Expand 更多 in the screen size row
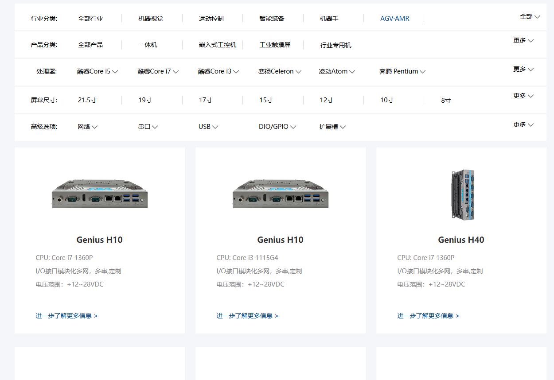554x380 pixels. 523,96
